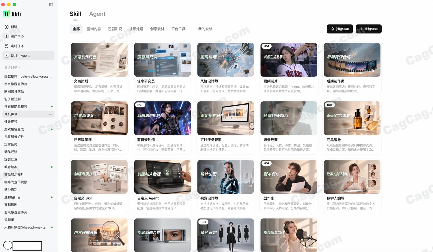Open the 连衣裙商品视频 conversation
This screenshot has height=252, width=433.
tap(28, 107)
